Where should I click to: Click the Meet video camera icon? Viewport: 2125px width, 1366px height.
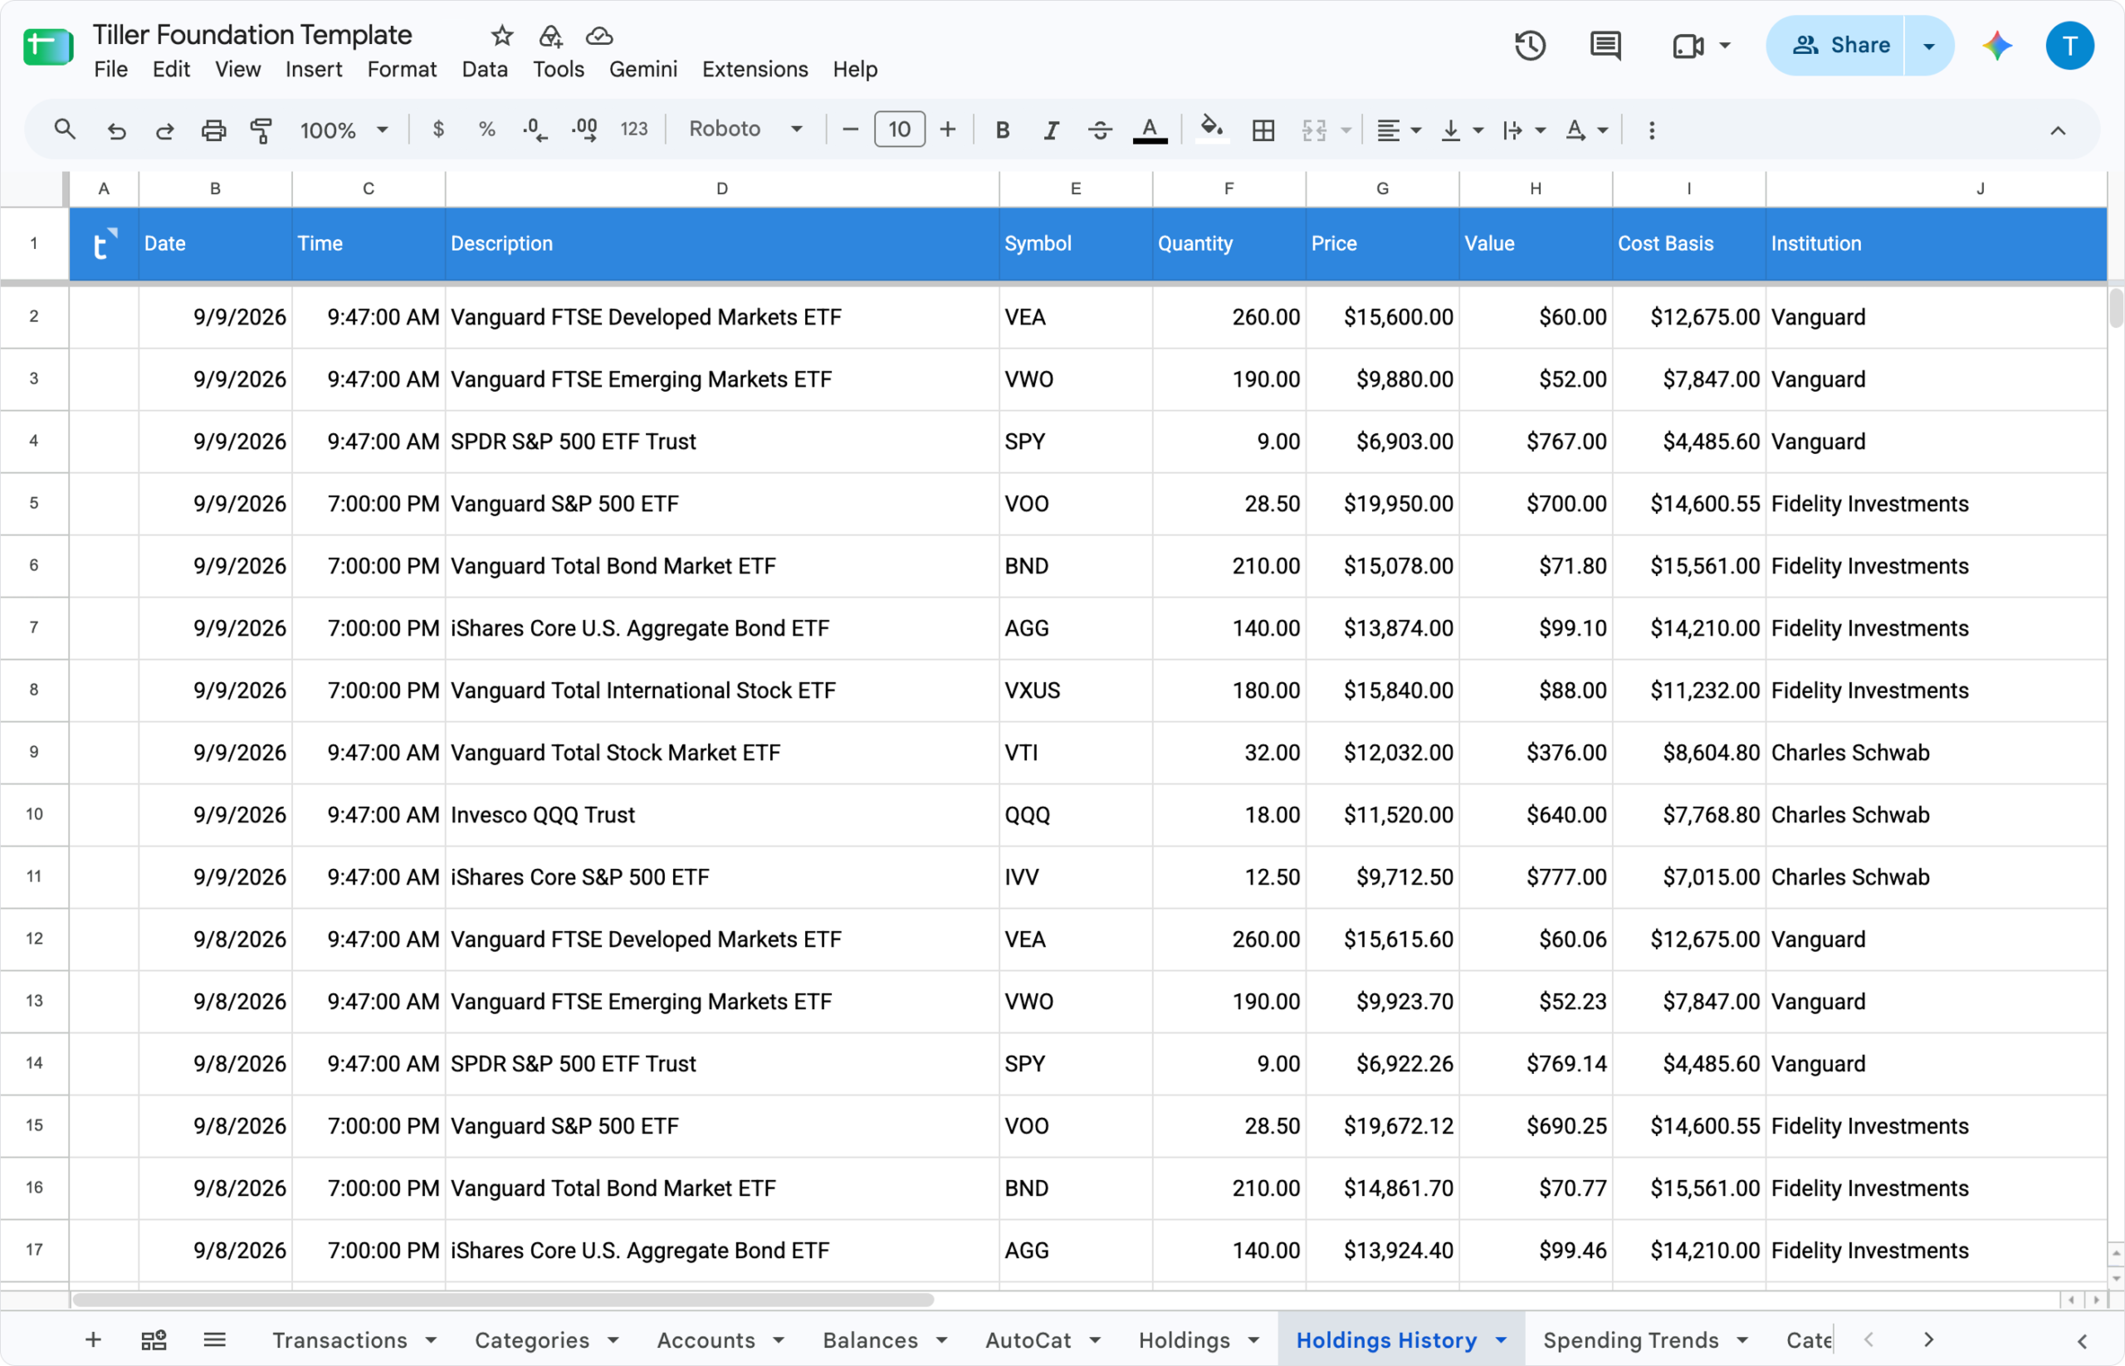click(x=1688, y=46)
